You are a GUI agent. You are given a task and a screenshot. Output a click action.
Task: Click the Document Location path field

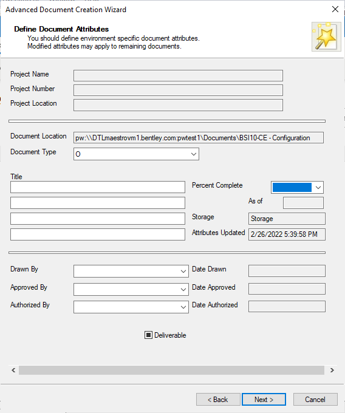(199, 138)
